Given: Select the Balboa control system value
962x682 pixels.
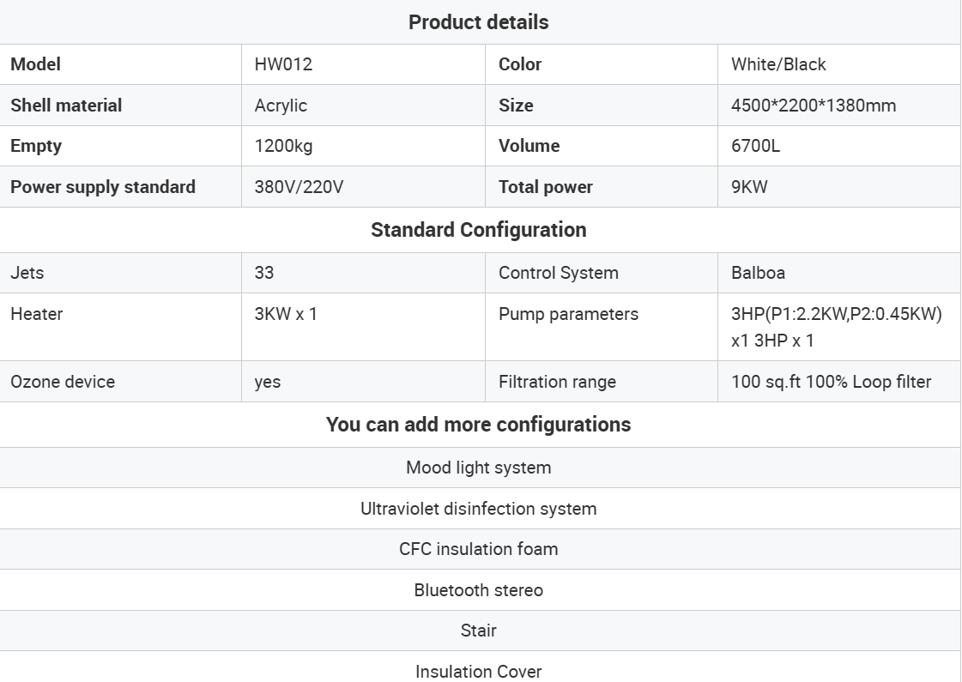Looking at the screenshot, I should tap(758, 273).
